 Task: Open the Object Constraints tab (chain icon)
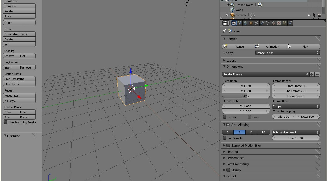pos(256,23)
